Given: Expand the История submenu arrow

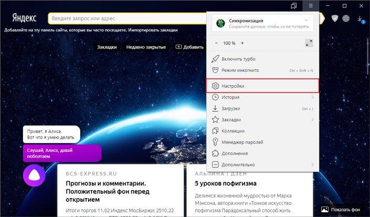Looking at the screenshot, I should 312,97.
